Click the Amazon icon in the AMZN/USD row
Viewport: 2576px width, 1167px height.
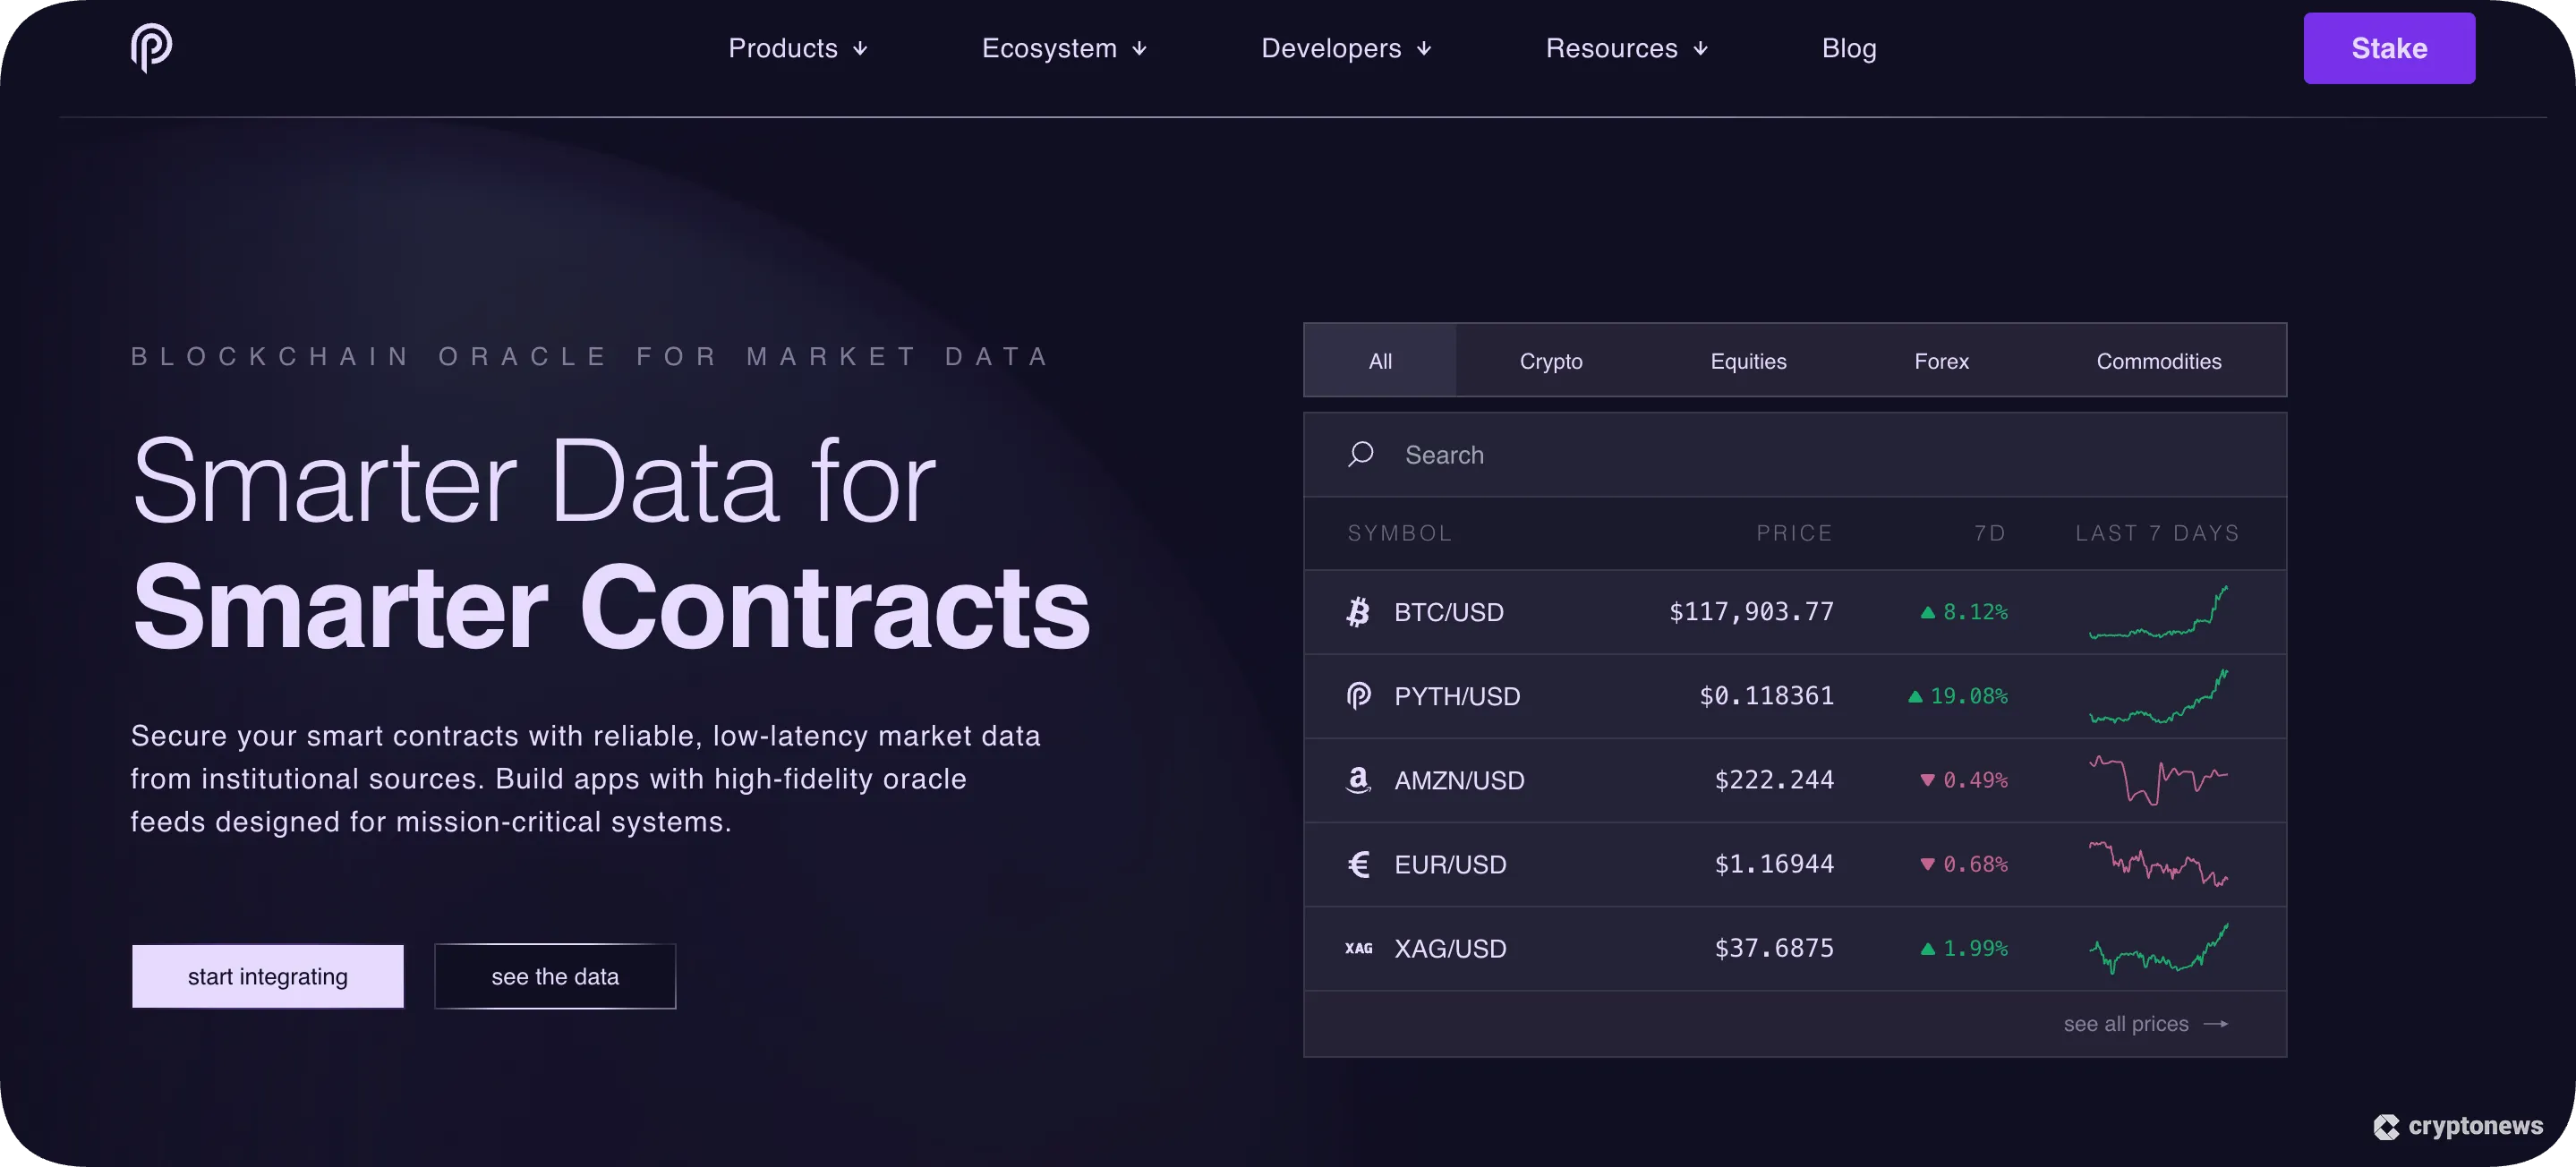(x=1358, y=780)
